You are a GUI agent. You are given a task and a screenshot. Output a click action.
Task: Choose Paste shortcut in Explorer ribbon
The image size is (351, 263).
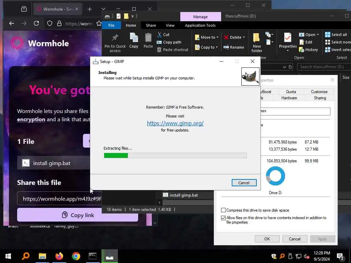tap(173, 50)
